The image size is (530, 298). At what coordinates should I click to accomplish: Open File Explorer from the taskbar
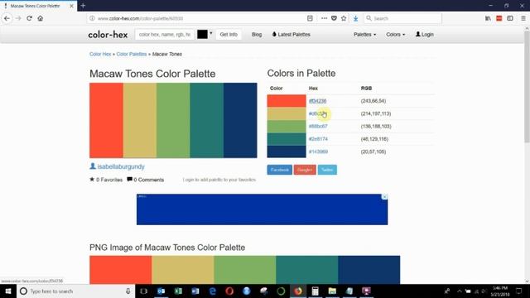point(332,291)
